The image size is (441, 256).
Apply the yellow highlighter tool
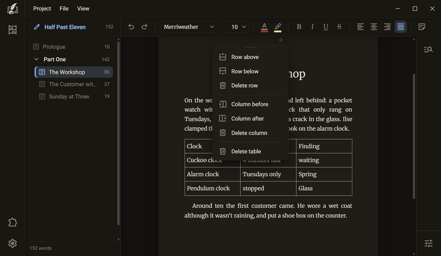click(278, 27)
